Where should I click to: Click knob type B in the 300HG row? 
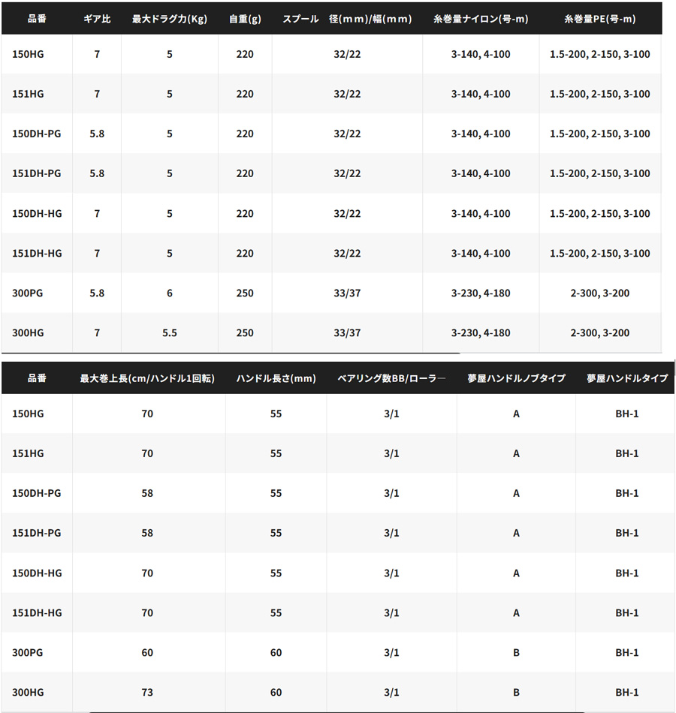(x=516, y=692)
